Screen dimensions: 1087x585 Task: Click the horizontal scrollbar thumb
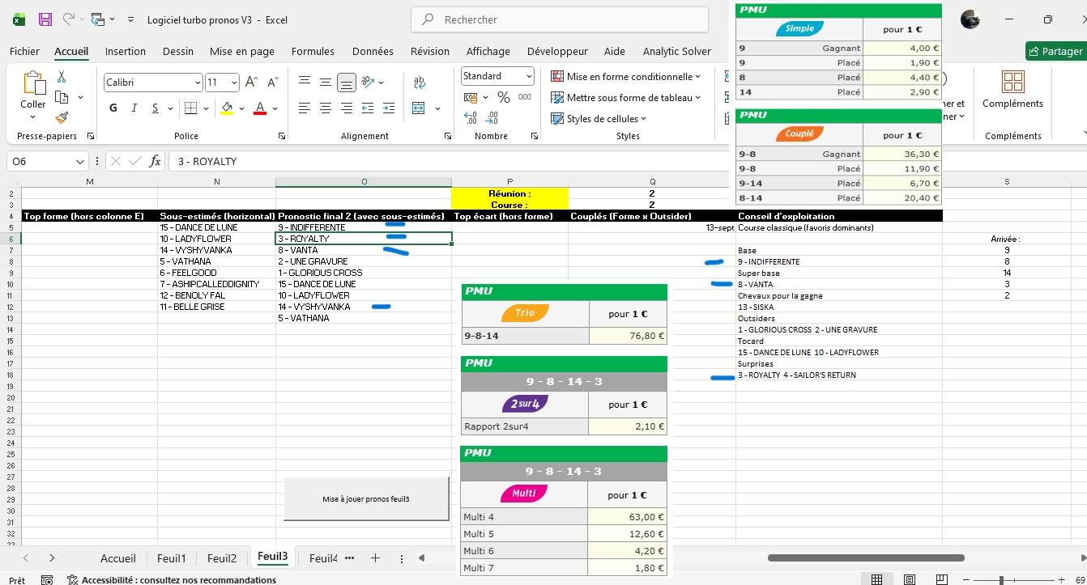(x=866, y=558)
